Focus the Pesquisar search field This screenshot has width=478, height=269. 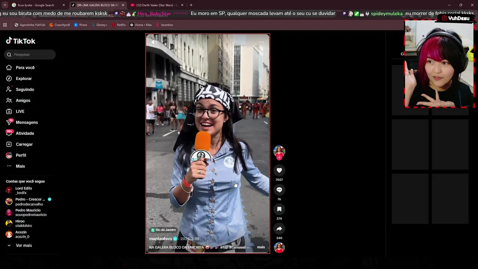click(x=30, y=55)
